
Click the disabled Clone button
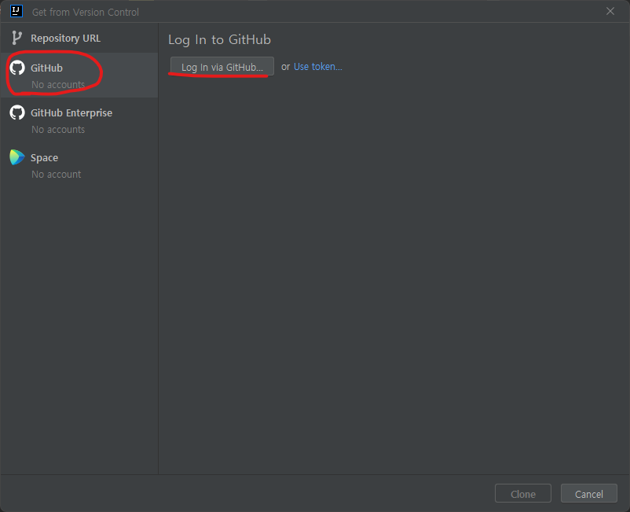pos(522,493)
